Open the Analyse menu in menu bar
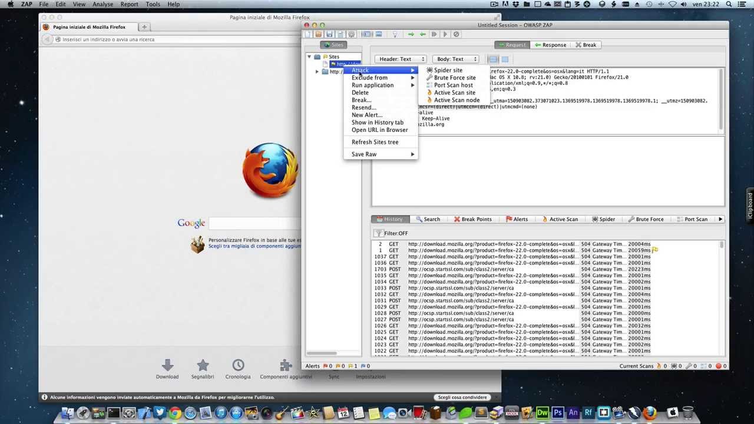Viewport: 754px width, 424px height. coord(102,4)
